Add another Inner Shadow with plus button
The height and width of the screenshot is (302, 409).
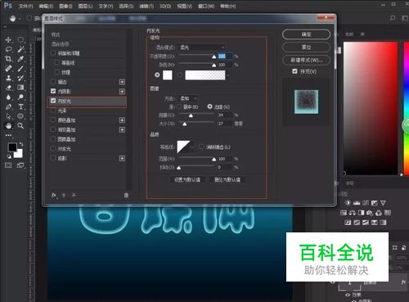coord(122,92)
